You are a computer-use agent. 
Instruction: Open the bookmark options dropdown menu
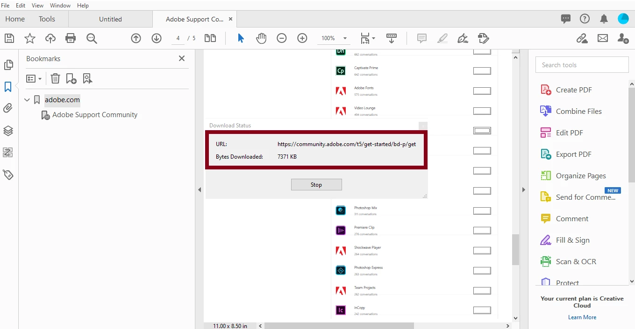pos(34,79)
